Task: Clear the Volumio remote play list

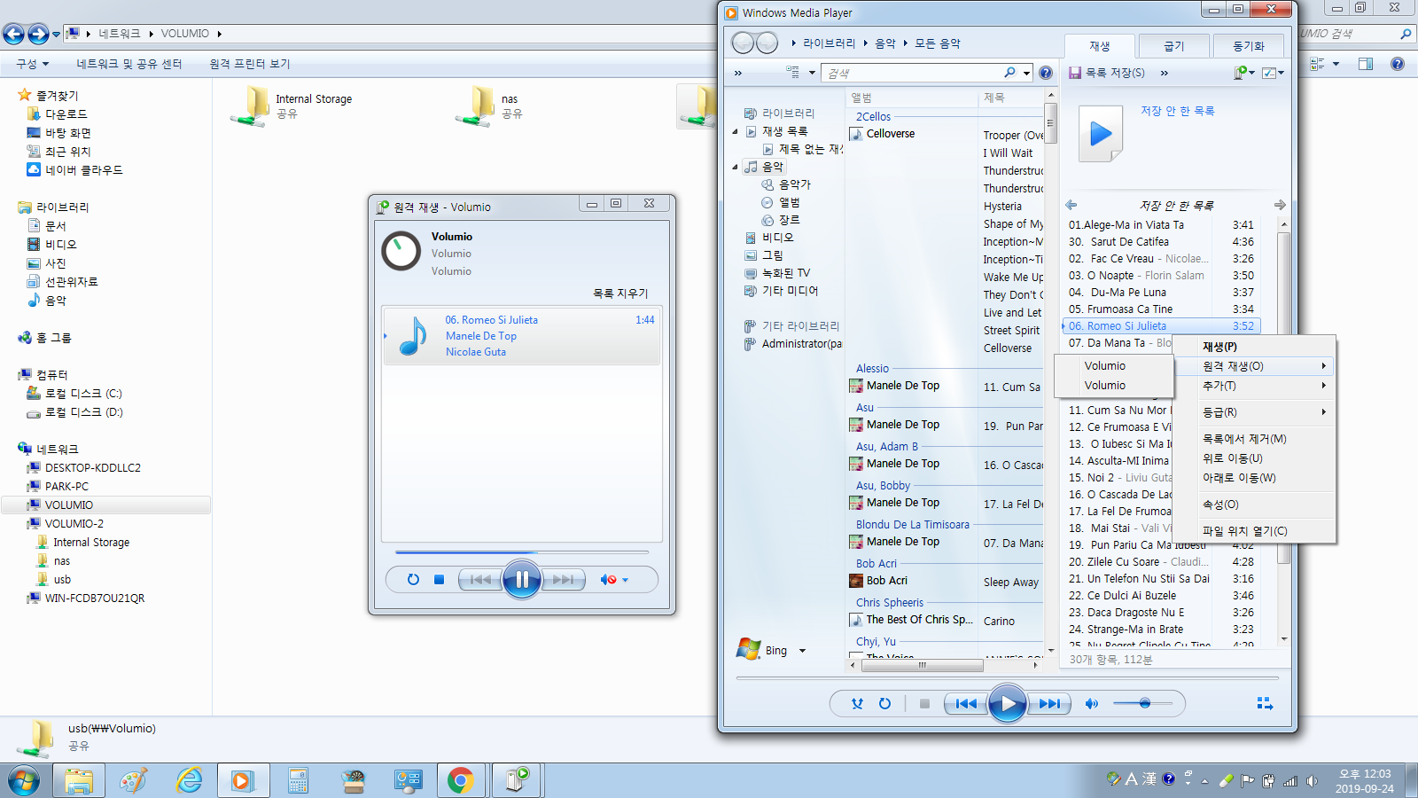Action: 620,293
